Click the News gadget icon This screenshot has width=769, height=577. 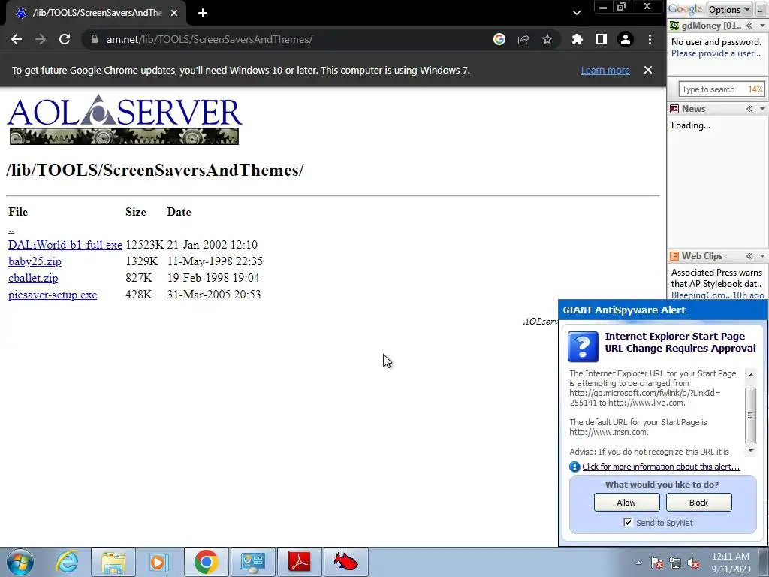(x=674, y=109)
